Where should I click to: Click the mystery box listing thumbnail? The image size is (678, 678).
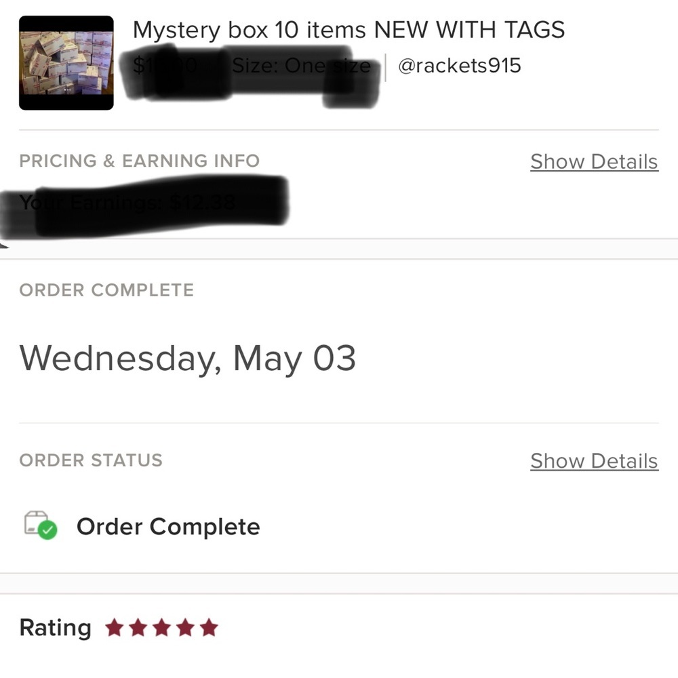click(66, 60)
